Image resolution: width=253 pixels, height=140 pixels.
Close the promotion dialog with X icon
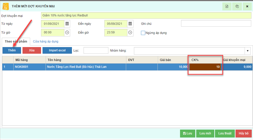pyautogui.click(x=247, y=6)
